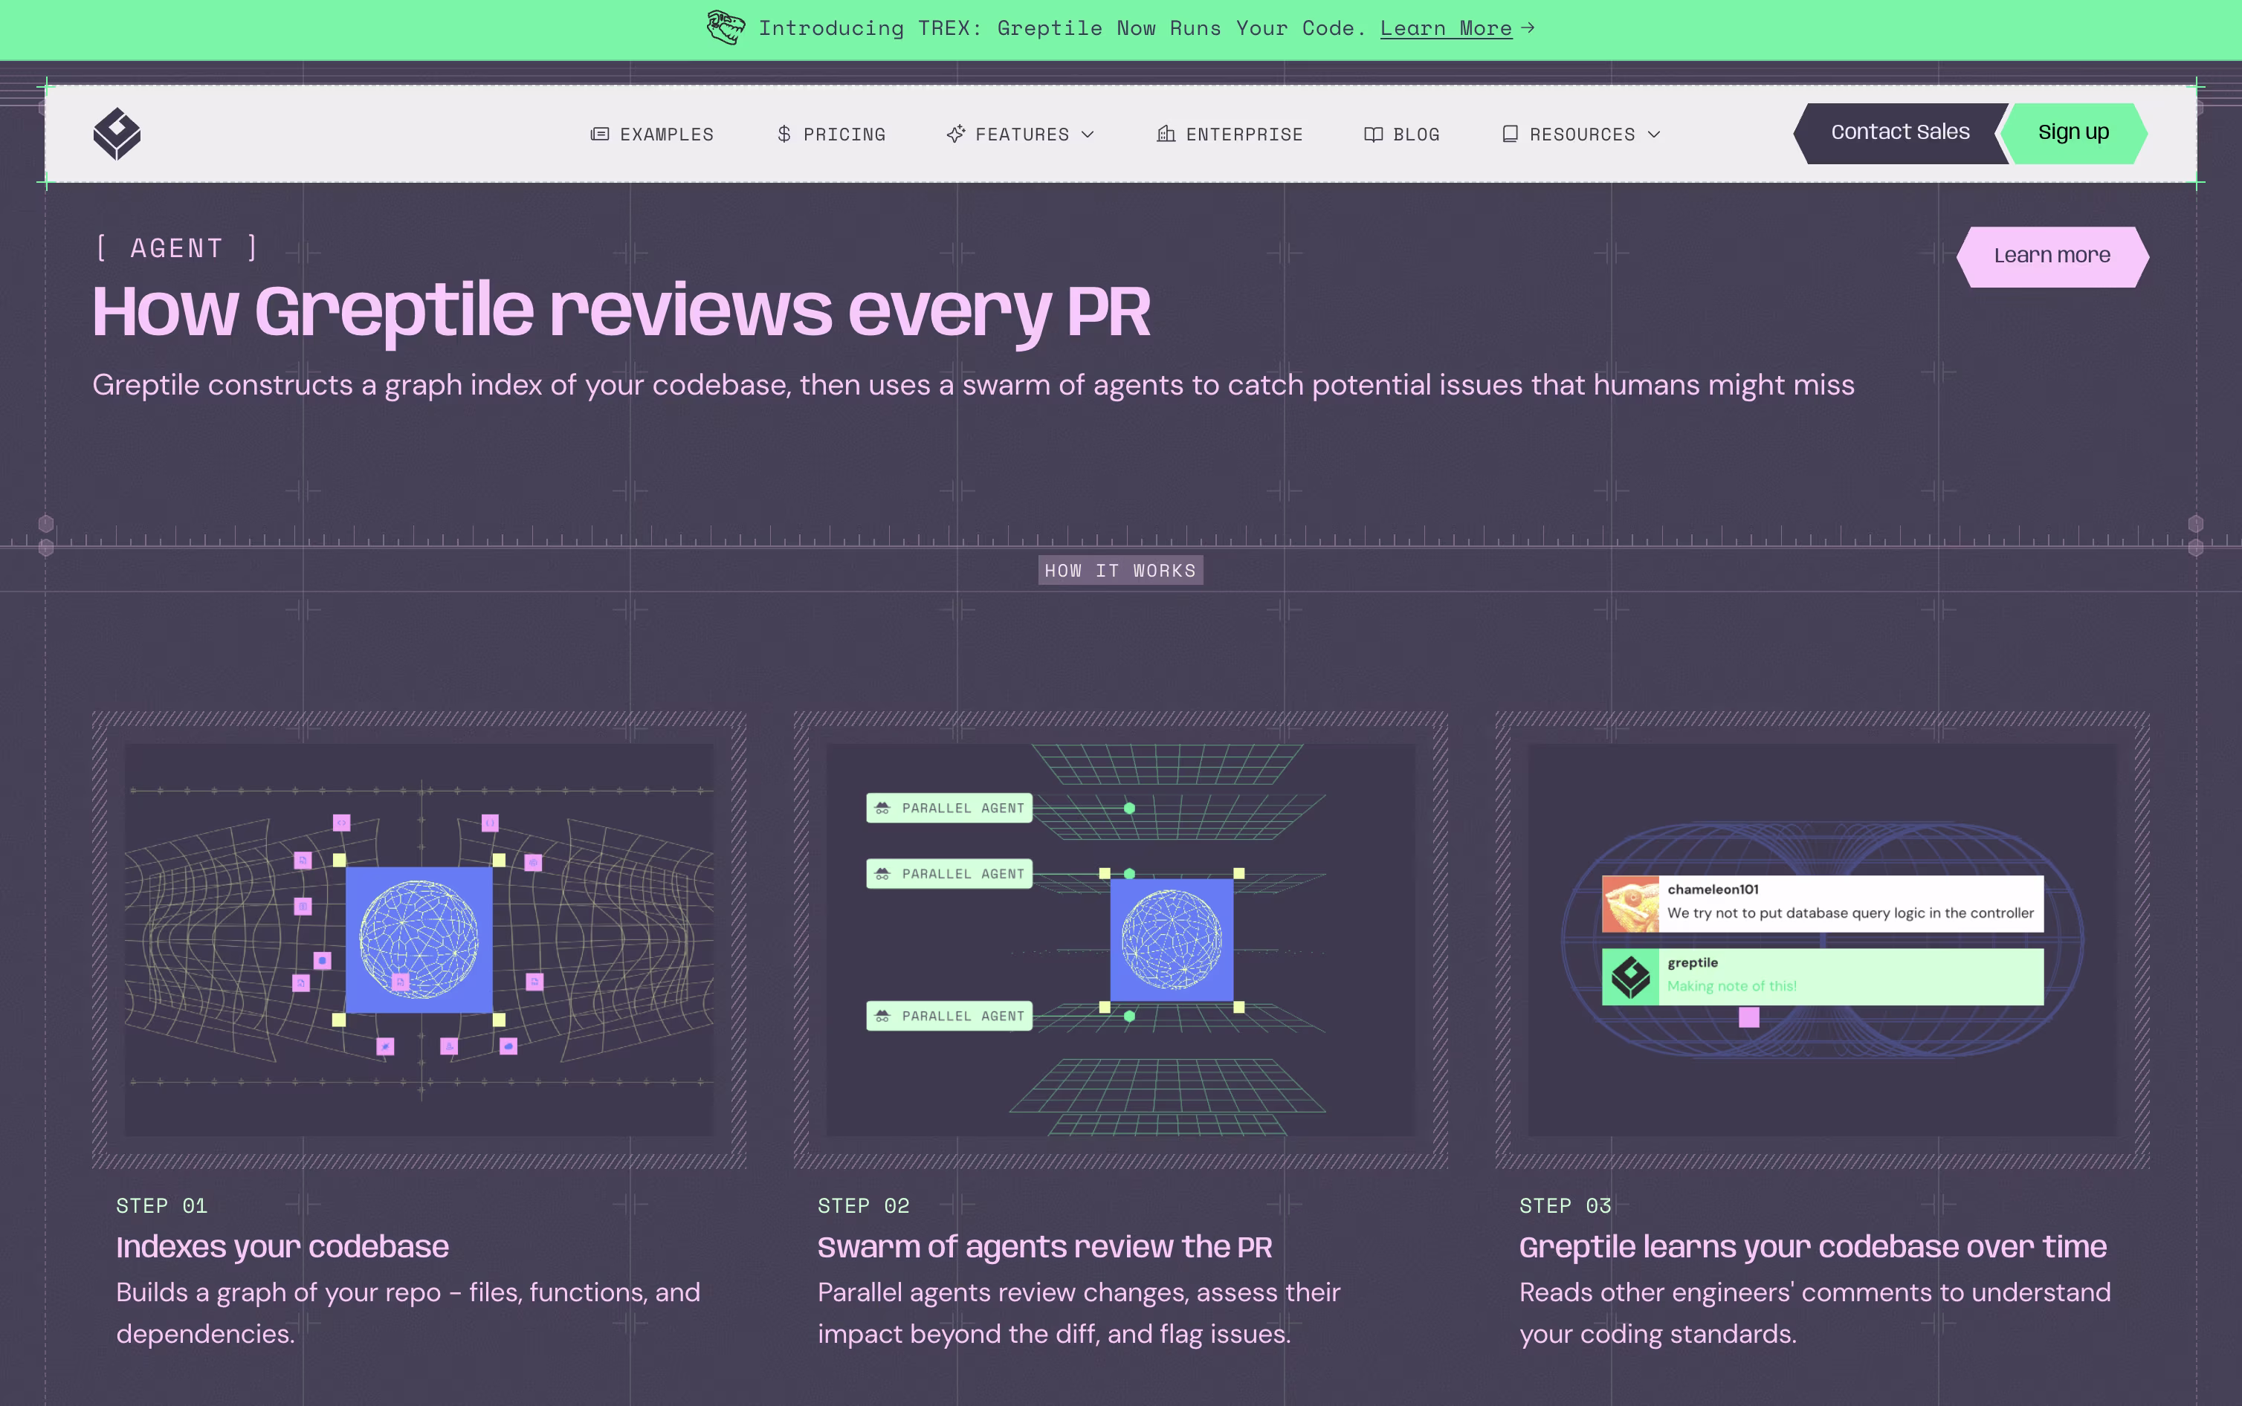This screenshot has height=1406, width=2242.
Task: Click the arrow after Learn More
Action: pos(1528,28)
